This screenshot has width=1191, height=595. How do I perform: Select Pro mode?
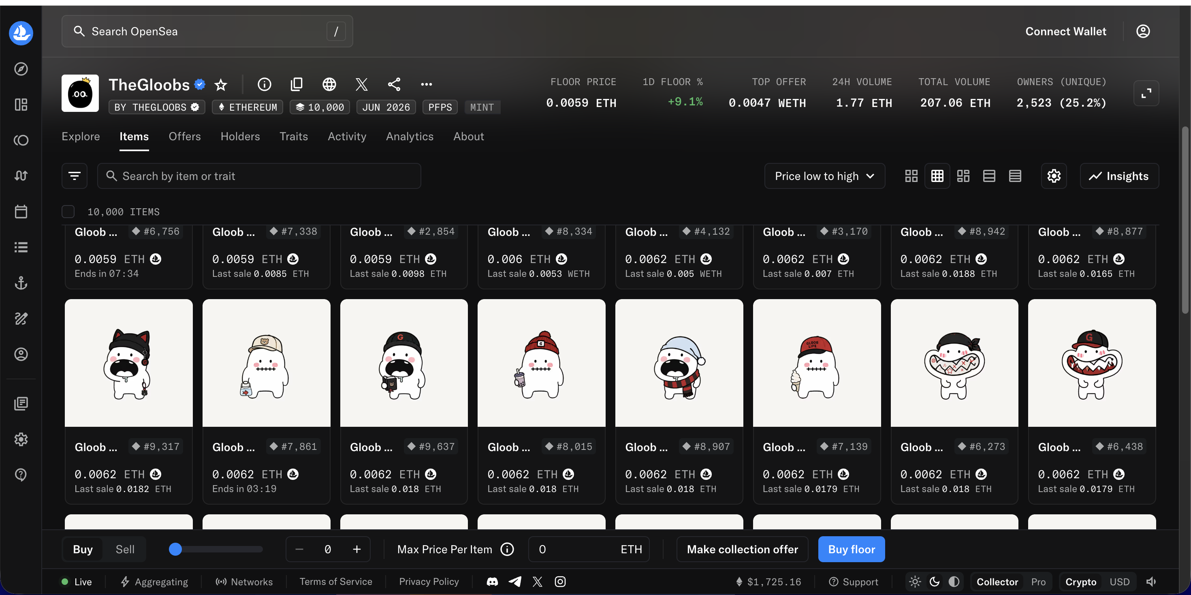click(1038, 582)
